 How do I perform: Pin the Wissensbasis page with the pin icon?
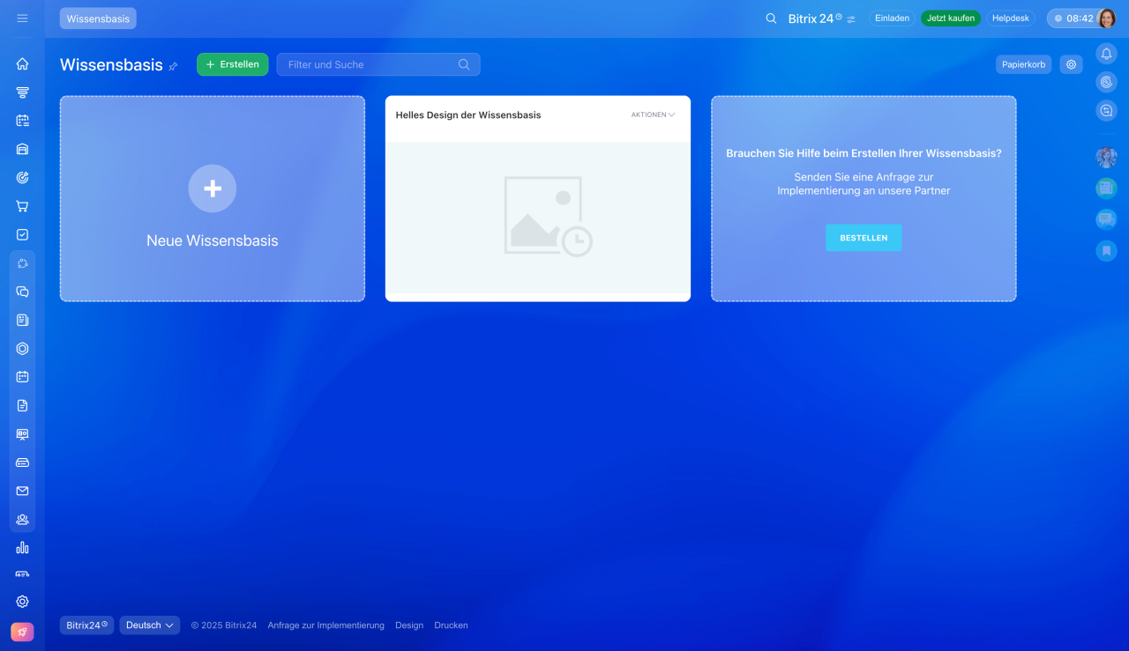pyautogui.click(x=173, y=66)
